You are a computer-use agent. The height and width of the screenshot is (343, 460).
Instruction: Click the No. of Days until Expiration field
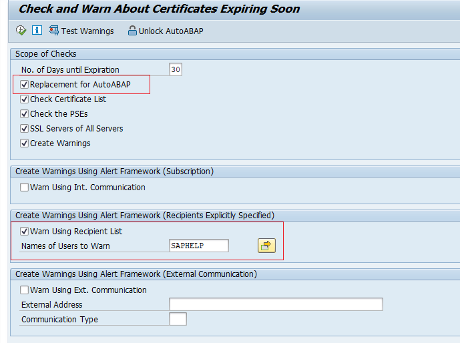(x=176, y=70)
